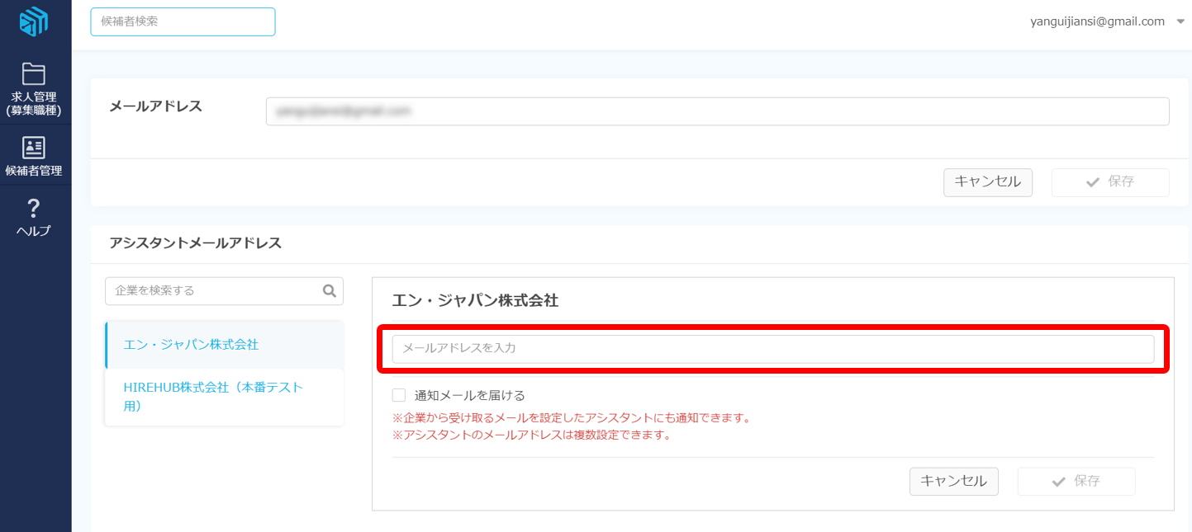Screen dimensions: 1192x532
Task: Open 求人管理 via the folder icon
Action: click(x=34, y=74)
